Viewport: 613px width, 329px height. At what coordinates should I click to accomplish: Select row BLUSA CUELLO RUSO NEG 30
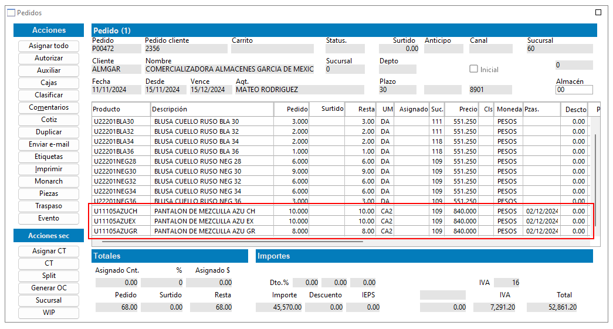340,171
